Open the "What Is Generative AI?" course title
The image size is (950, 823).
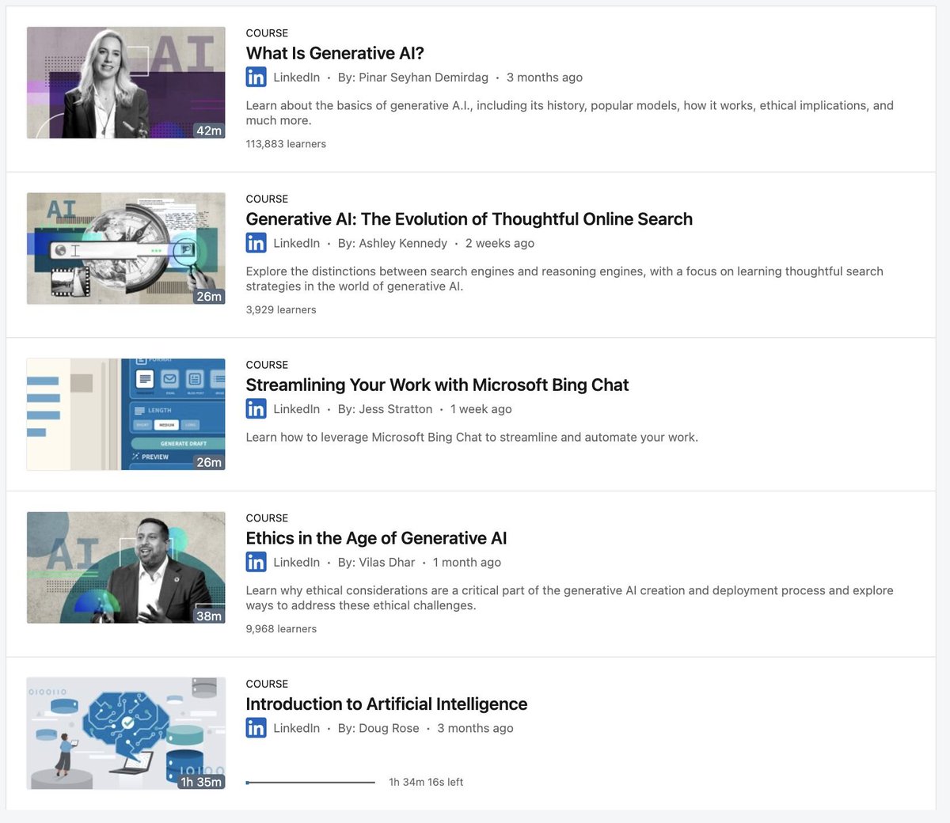tap(335, 53)
